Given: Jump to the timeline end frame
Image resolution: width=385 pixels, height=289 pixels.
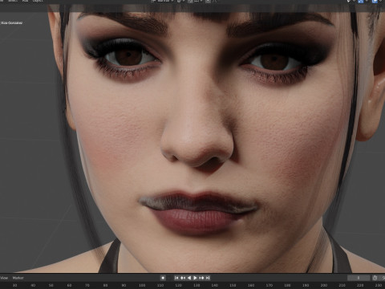Looking at the screenshot, I should tap(208, 278).
